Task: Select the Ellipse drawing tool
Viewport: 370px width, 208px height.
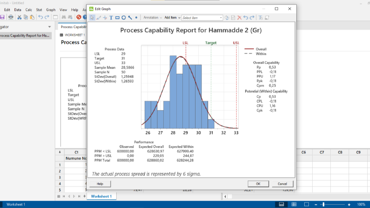Action: pos(124,18)
